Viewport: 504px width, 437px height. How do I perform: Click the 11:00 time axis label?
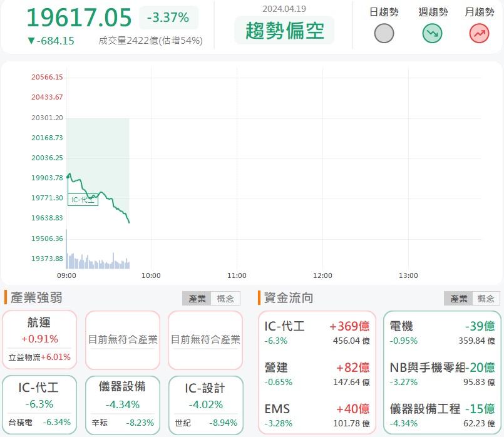tap(237, 275)
